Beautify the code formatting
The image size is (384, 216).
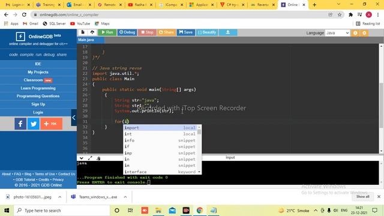(207, 32)
